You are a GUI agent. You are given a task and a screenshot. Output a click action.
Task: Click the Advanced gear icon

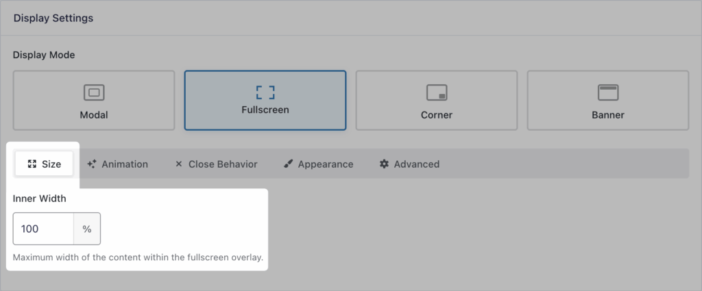click(384, 164)
